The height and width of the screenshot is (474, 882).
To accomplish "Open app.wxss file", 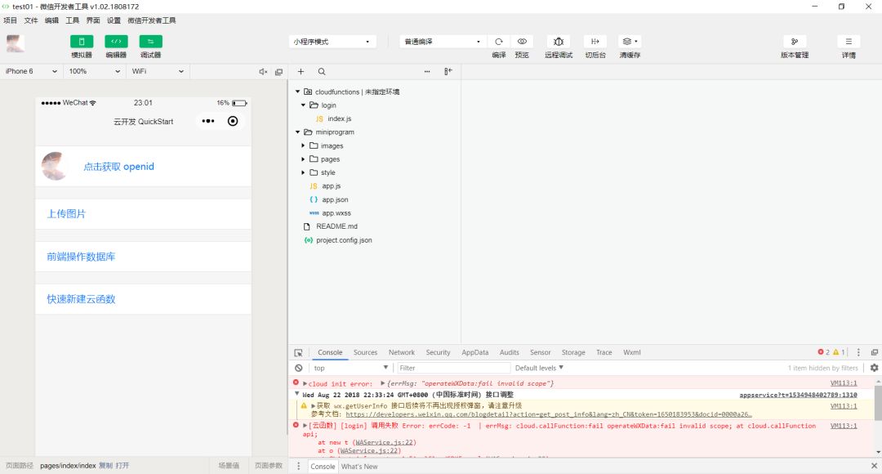I will pos(336,213).
